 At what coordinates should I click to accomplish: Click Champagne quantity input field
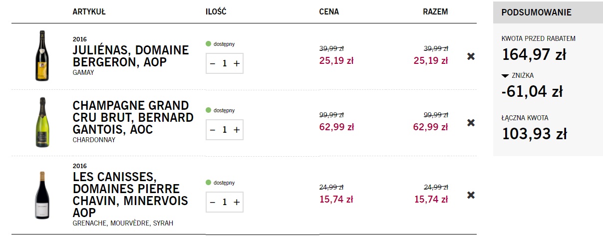pyautogui.click(x=225, y=130)
